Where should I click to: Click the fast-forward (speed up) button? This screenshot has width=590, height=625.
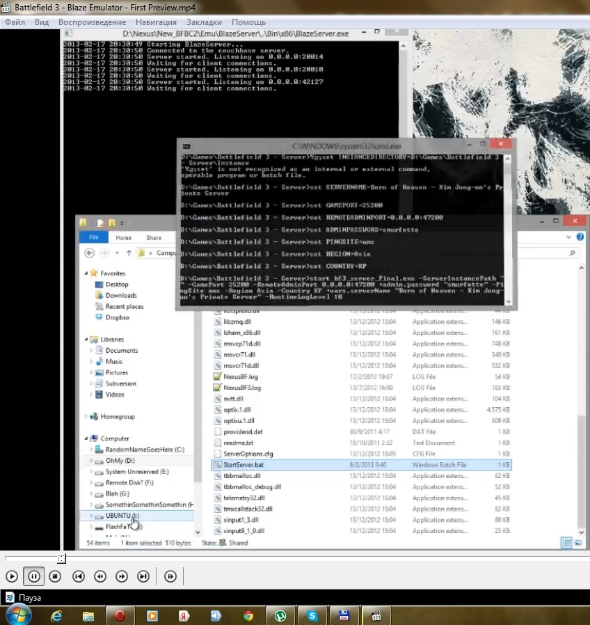click(x=122, y=576)
